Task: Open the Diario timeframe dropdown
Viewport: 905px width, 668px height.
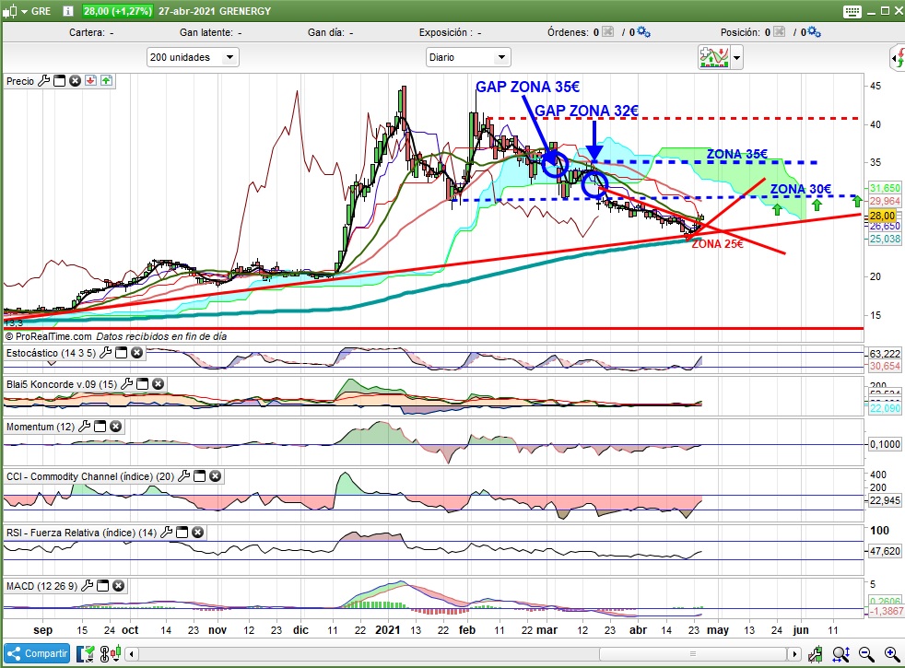Action: pyautogui.click(x=468, y=57)
